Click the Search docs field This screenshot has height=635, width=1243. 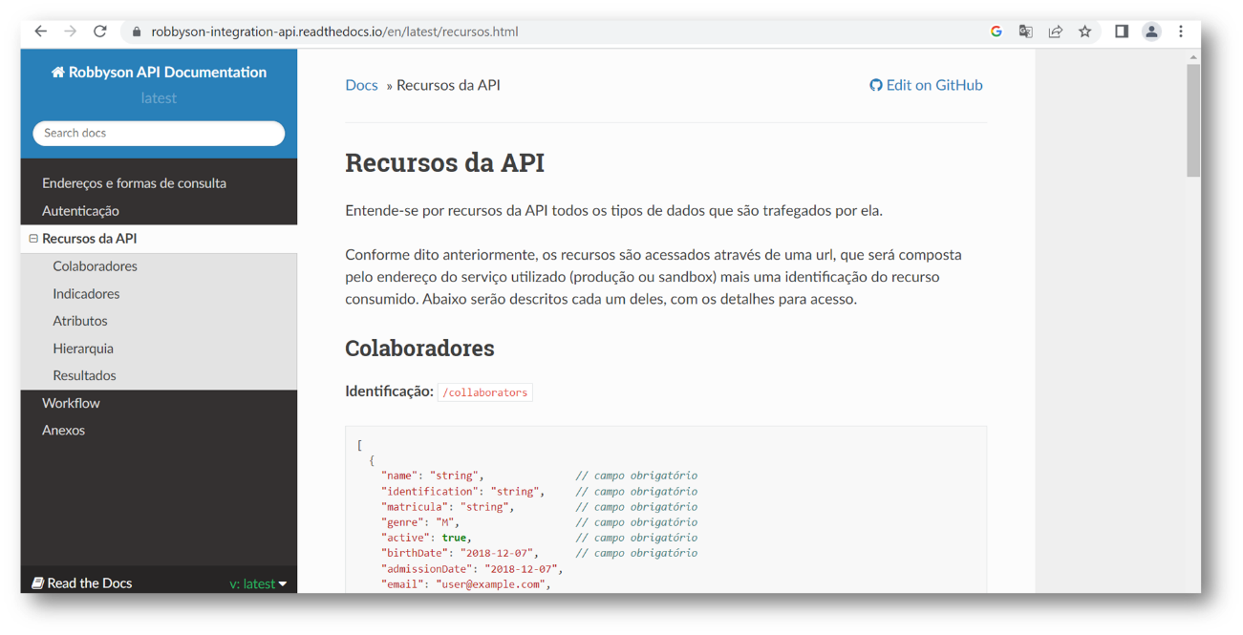click(159, 133)
